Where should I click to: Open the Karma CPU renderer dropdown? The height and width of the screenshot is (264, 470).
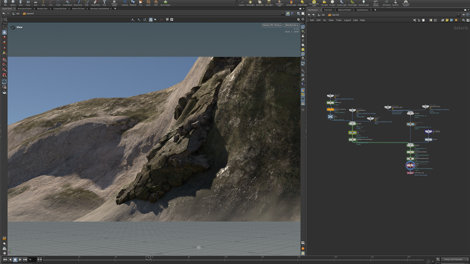[x=272, y=25]
